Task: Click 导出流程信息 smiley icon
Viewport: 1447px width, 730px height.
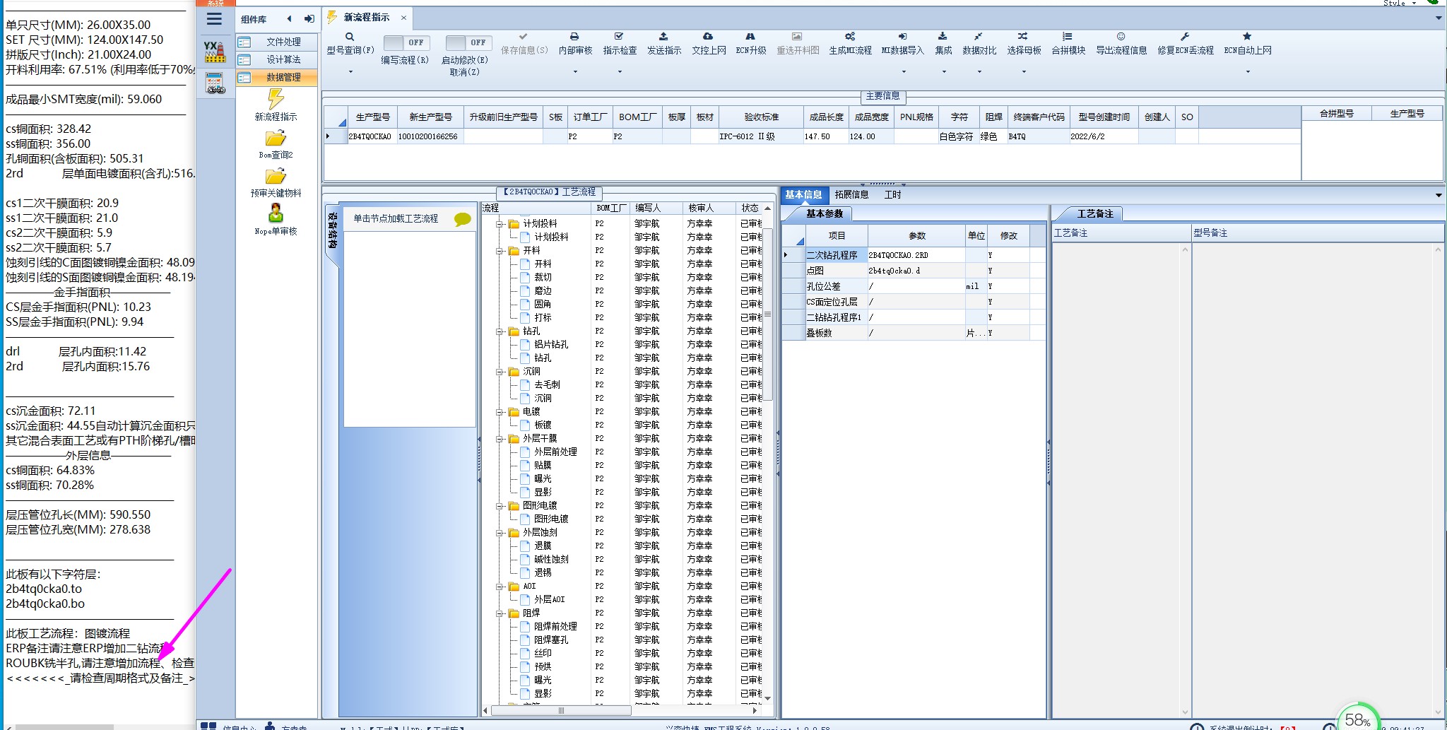Action: tap(1121, 36)
